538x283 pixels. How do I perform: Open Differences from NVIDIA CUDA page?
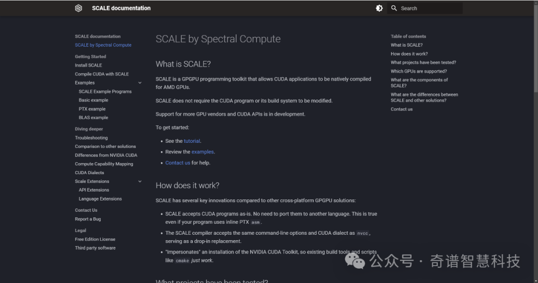click(106, 155)
